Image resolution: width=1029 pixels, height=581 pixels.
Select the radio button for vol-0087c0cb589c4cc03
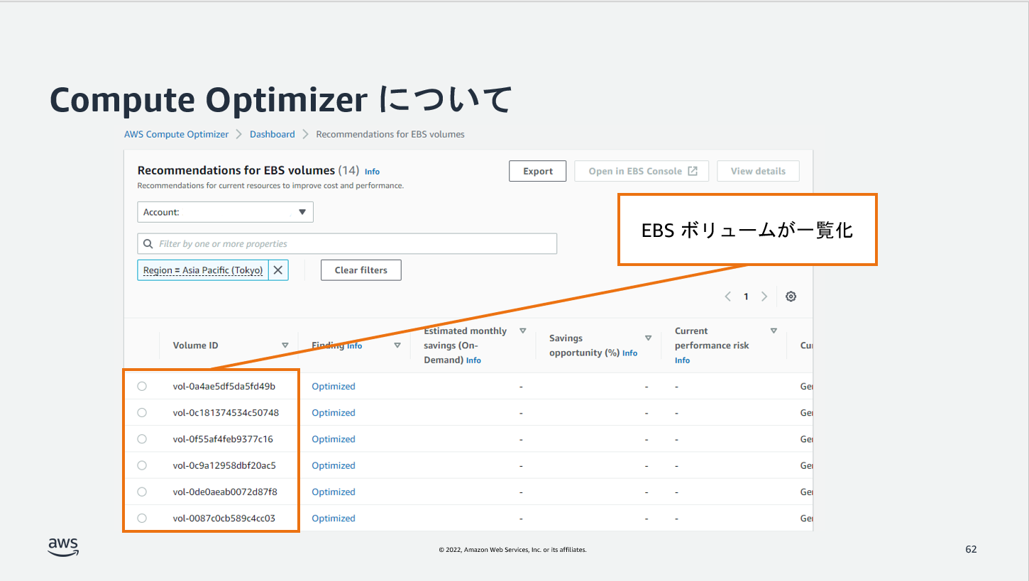coord(142,518)
